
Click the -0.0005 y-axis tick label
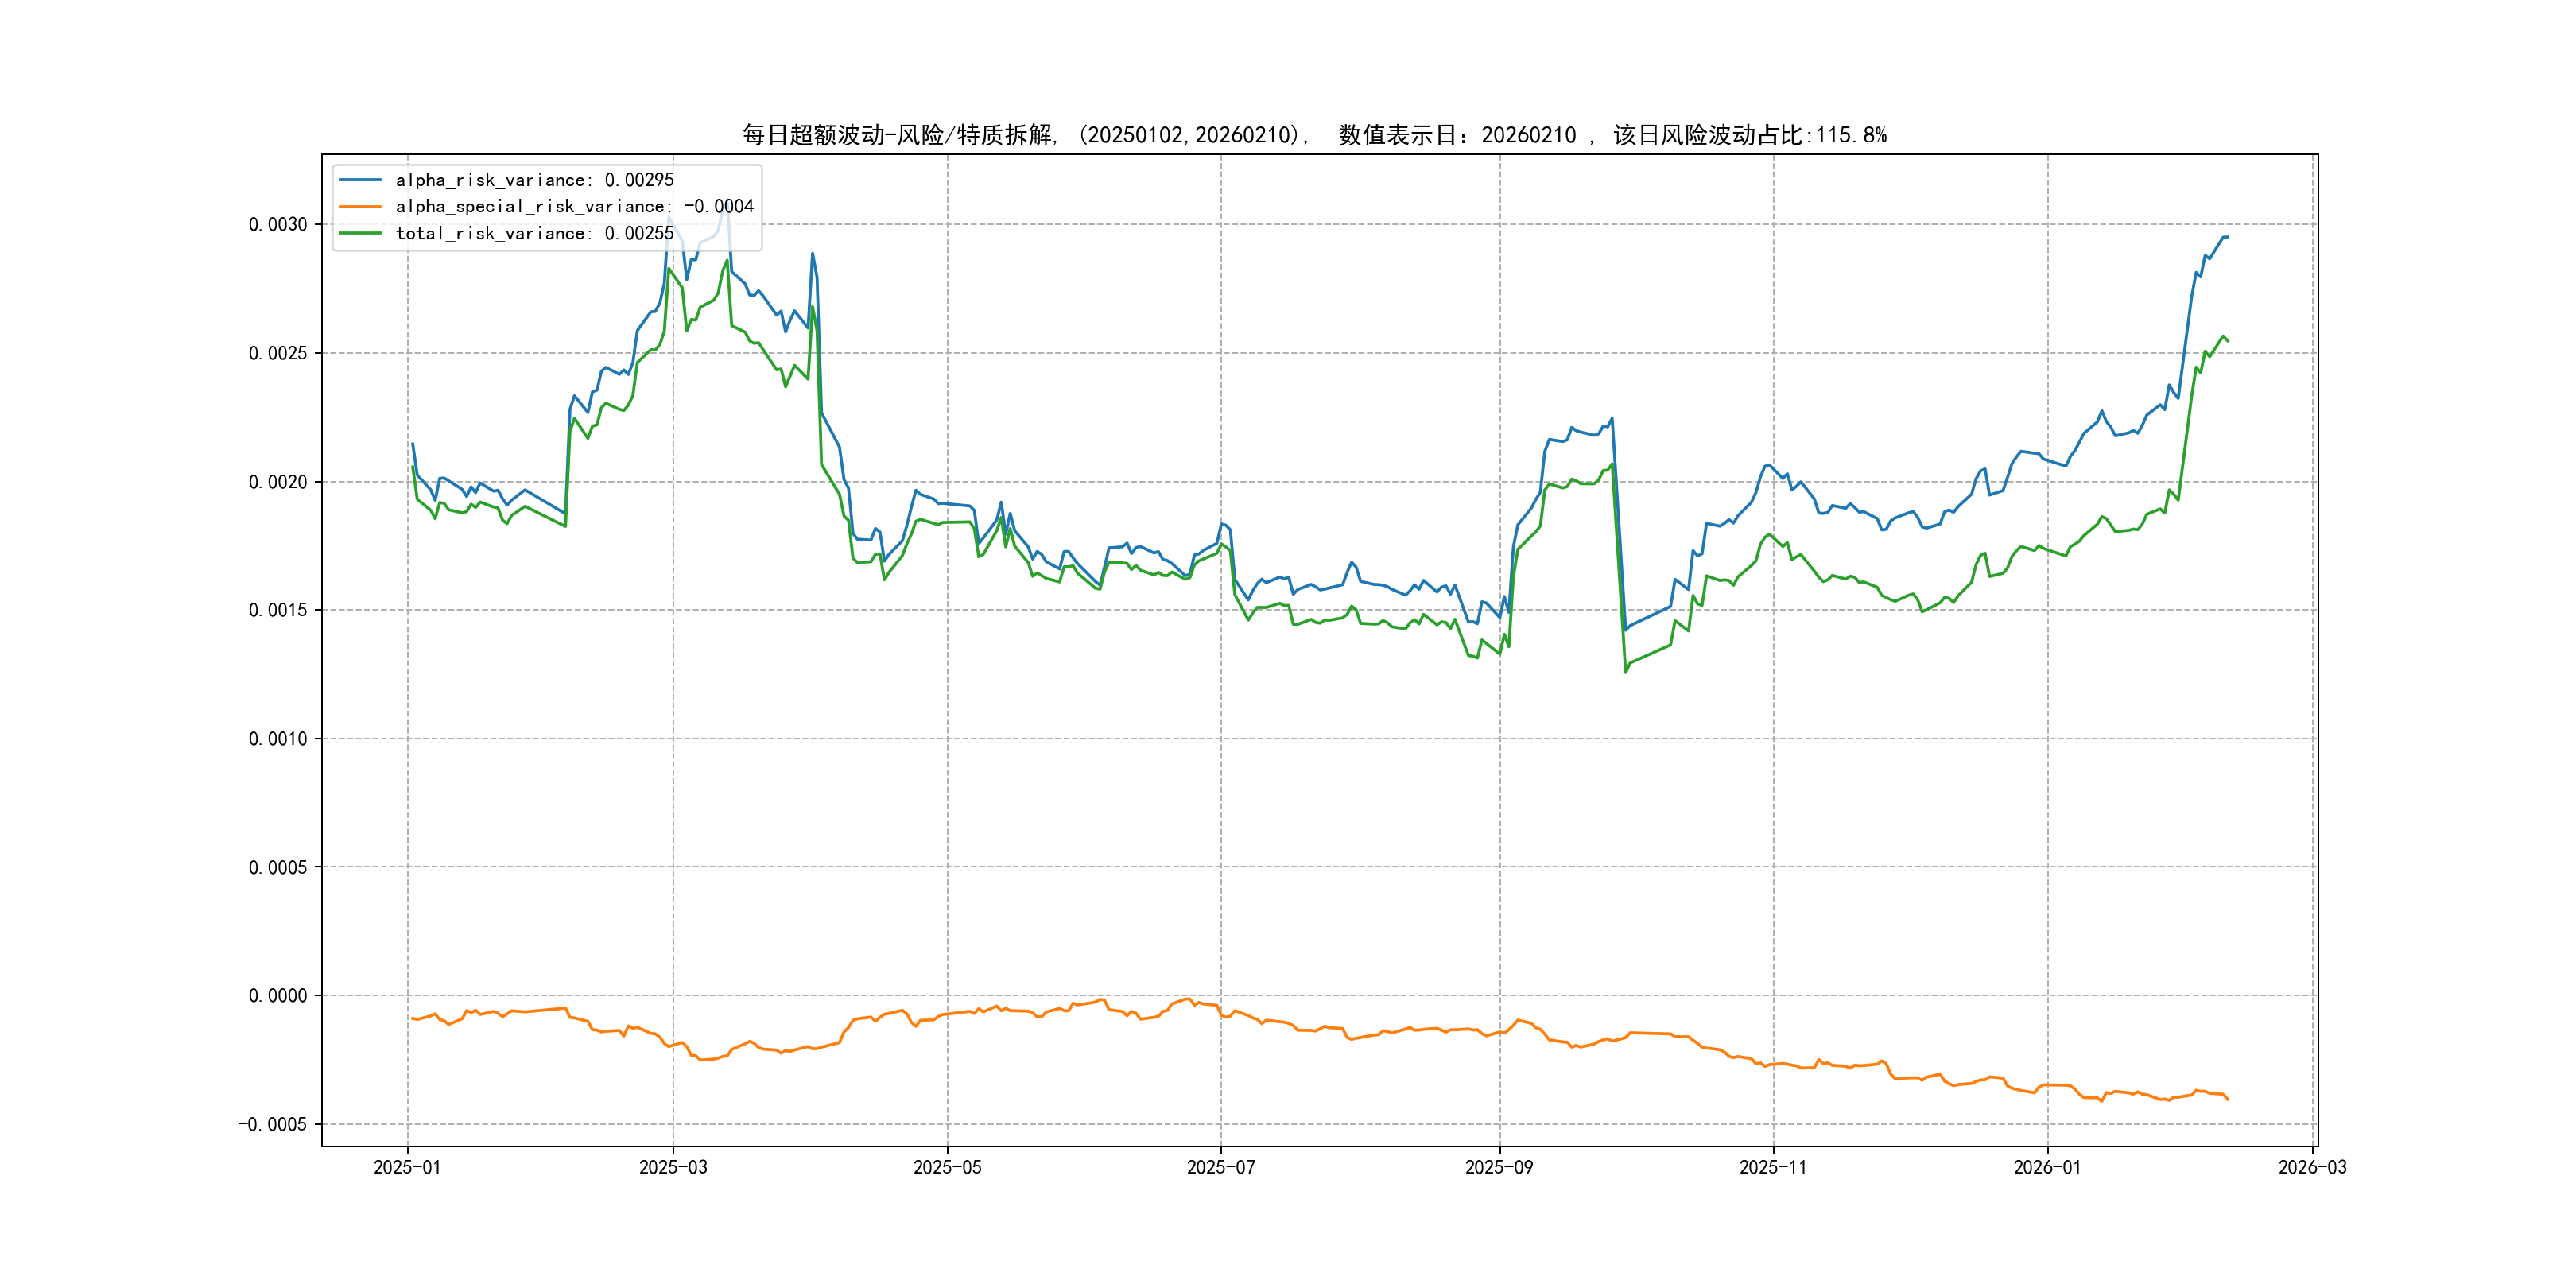[272, 1124]
